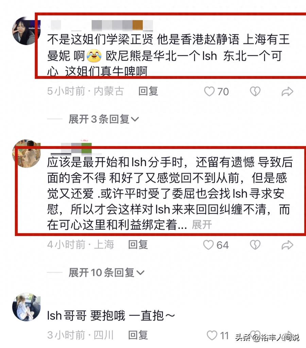Dislike the Inner Mongolia comment via broken heart
Viewport: 306px width, 348px height.
pyautogui.click(x=255, y=91)
